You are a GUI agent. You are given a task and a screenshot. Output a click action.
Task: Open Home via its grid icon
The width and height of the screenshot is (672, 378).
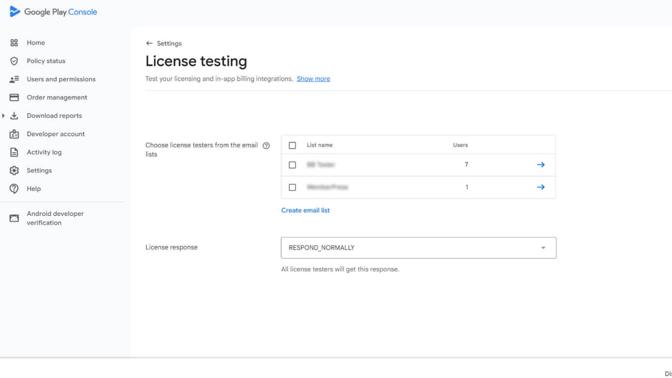[x=14, y=43]
